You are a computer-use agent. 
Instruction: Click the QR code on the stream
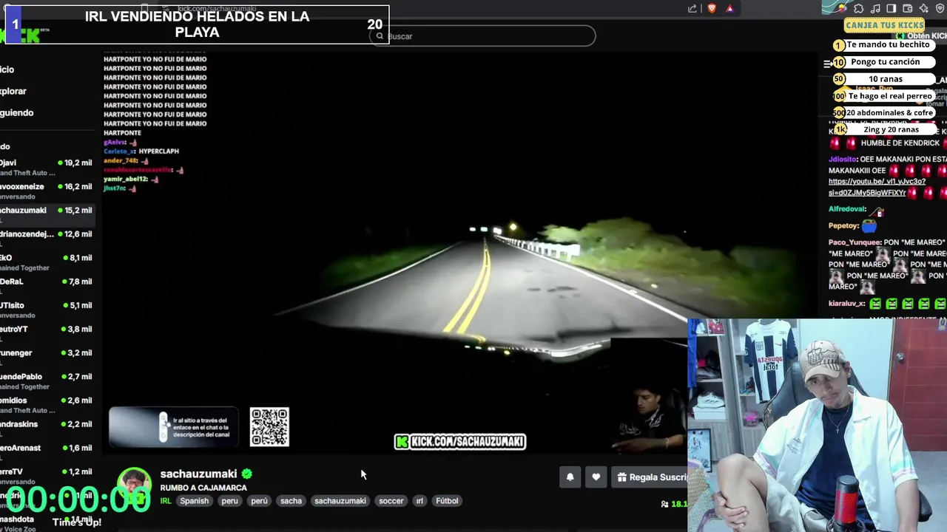[269, 427]
